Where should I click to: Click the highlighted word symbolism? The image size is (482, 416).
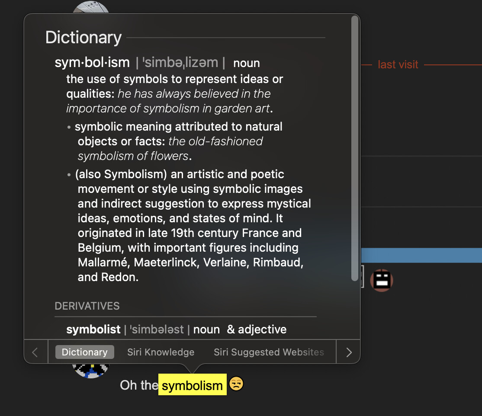point(193,385)
